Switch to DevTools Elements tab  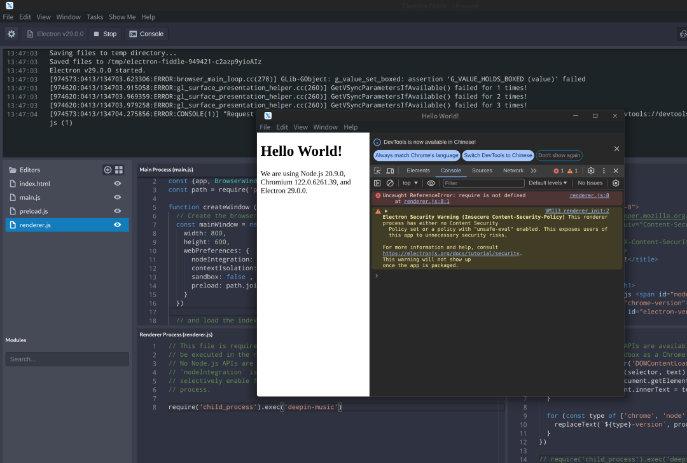click(x=418, y=170)
